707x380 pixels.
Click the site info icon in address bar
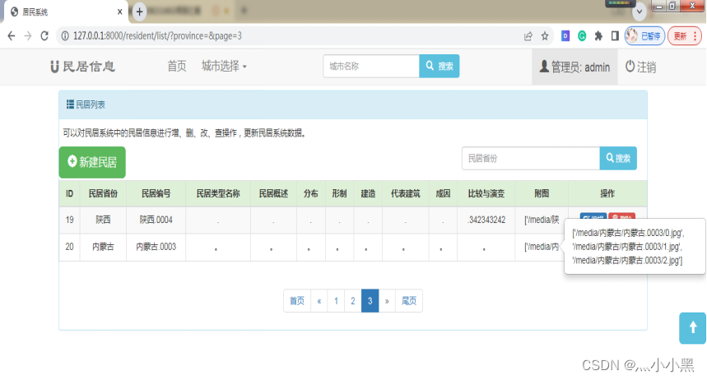point(65,36)
